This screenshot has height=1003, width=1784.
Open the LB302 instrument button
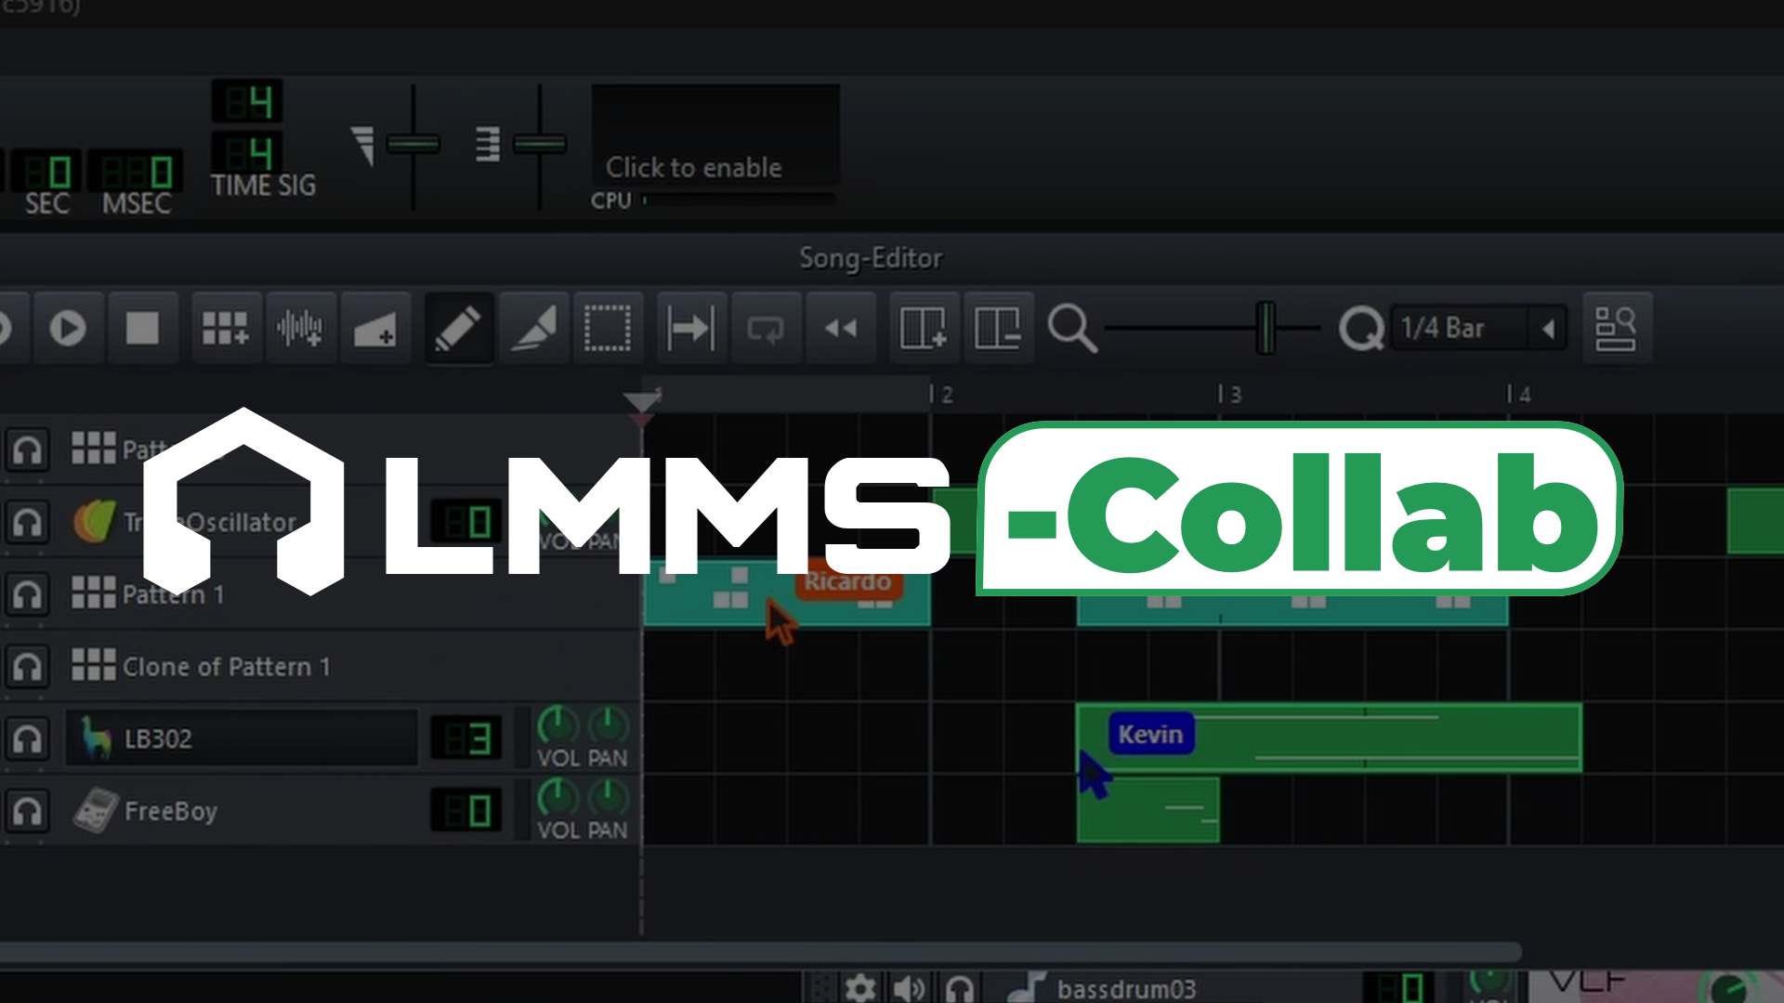(x=242, y=738)
